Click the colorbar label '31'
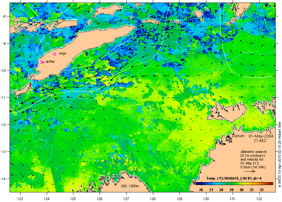 click(252, 190)
